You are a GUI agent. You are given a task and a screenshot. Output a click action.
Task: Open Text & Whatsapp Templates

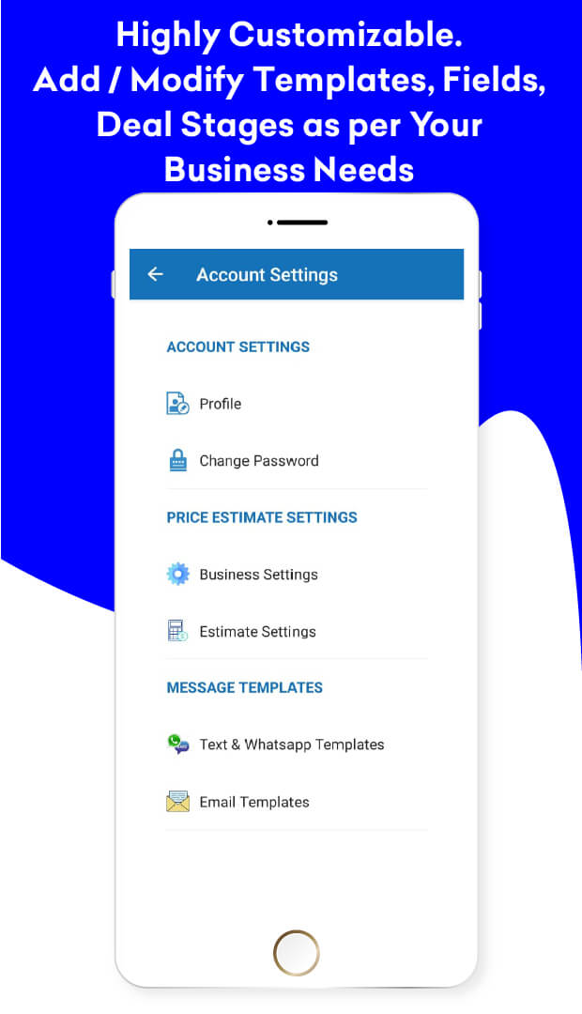click(297, 745)
